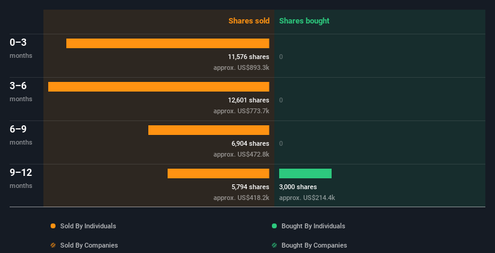The height and width of the screenshot is (253, 495).
Task: Click the green Bought By Individuals legend dot
Action: [274, 226]
